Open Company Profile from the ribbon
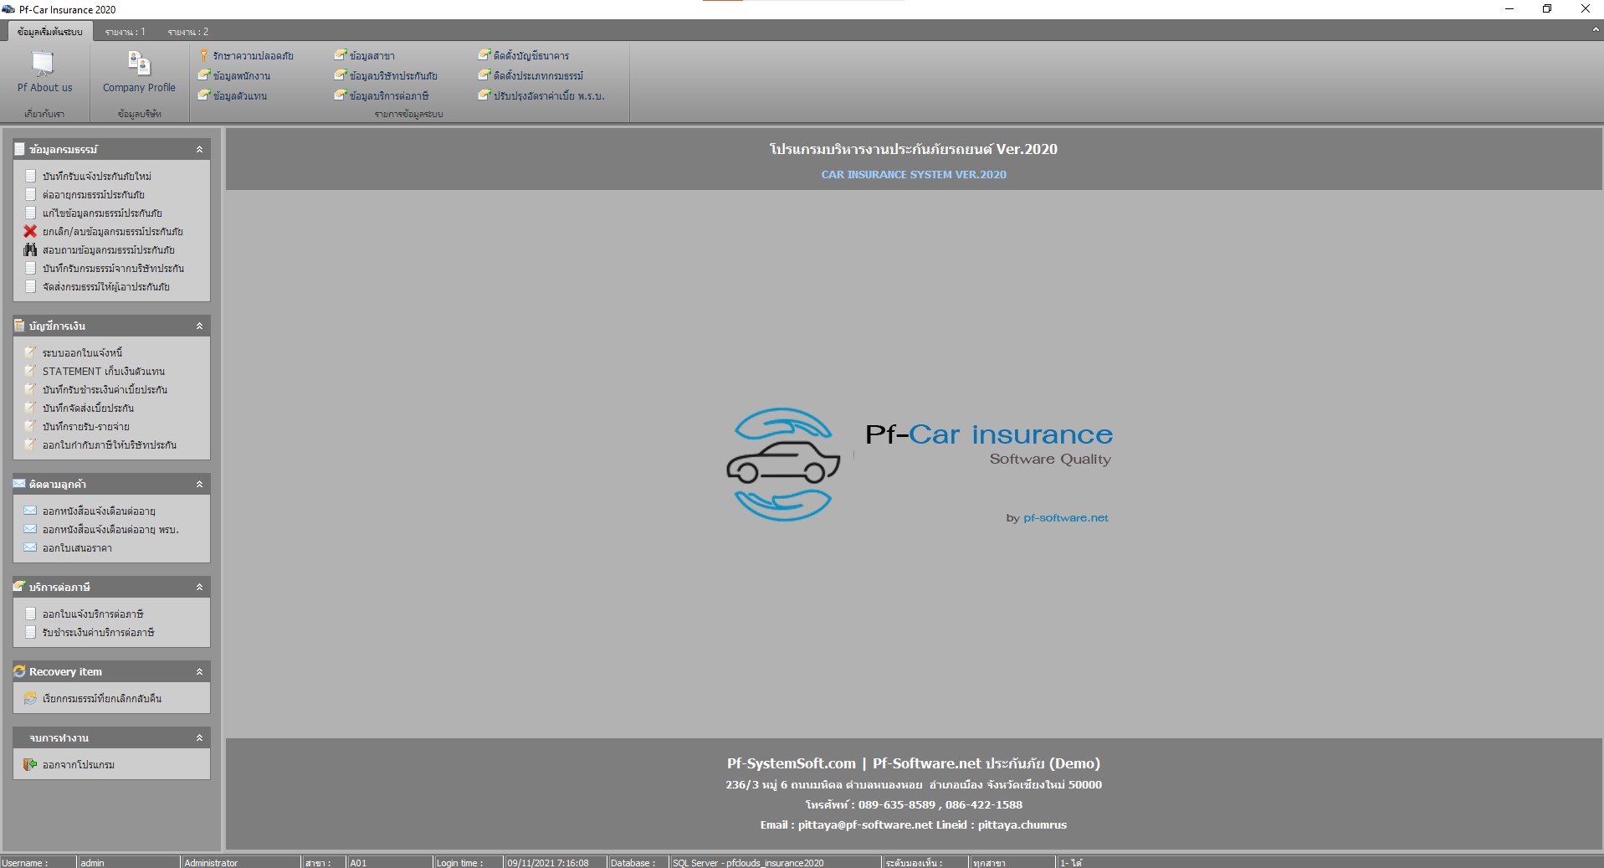This screenshot has height=868, width=1604. (x=139, y=72)
